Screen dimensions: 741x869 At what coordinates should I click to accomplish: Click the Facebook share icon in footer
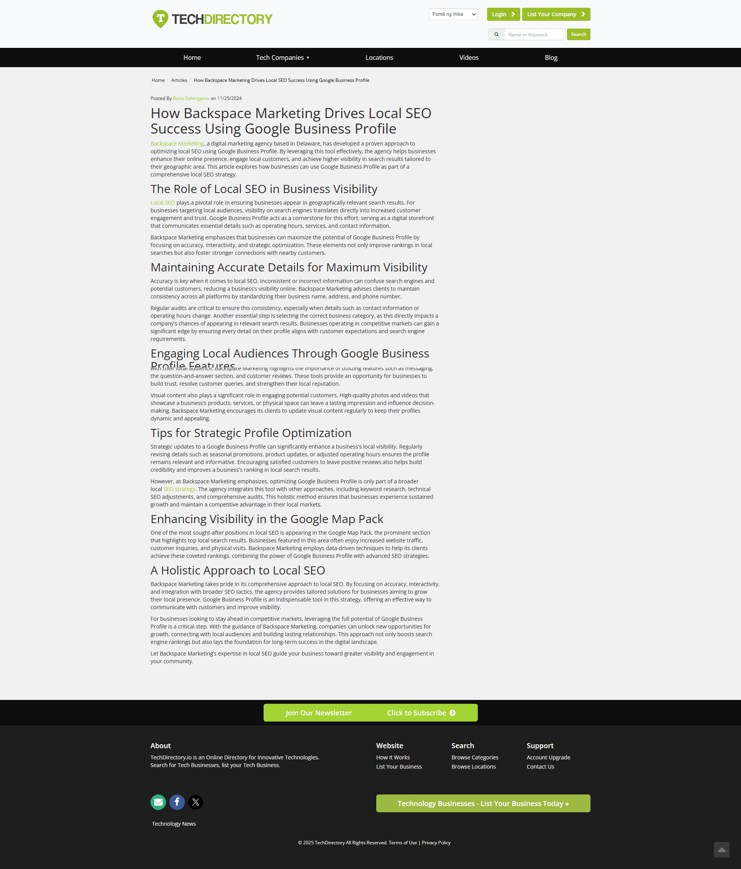(x=176, y=801)
